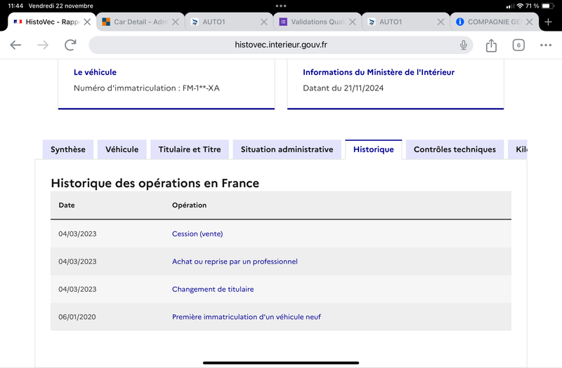
Task: Open the Contrôles techniques tab
Action: tap(455, 149)
